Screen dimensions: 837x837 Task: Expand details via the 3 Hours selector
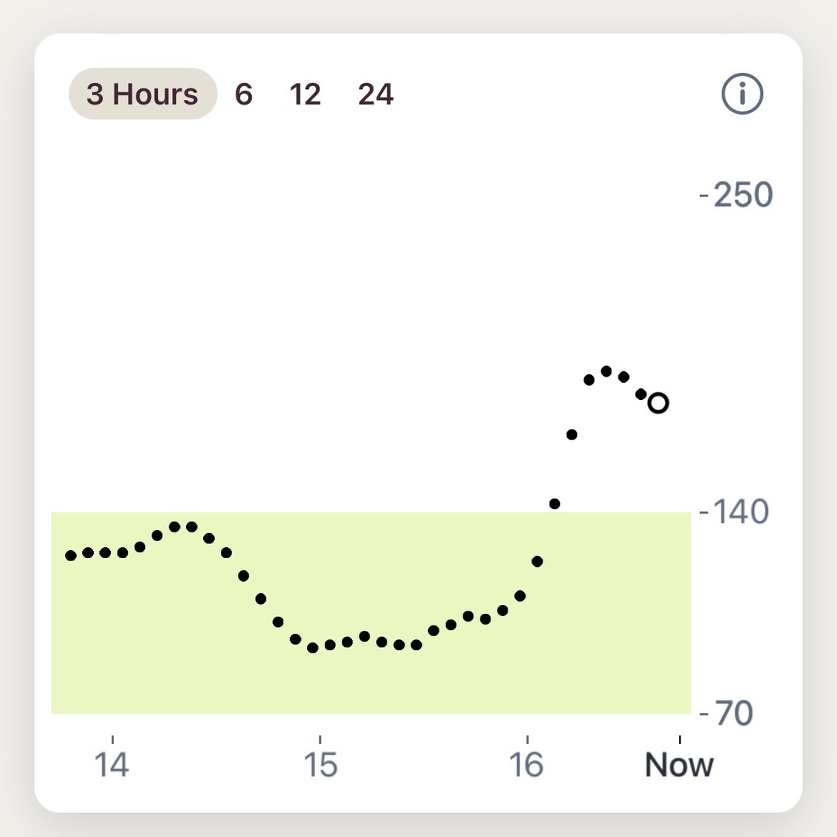(143, 94)
